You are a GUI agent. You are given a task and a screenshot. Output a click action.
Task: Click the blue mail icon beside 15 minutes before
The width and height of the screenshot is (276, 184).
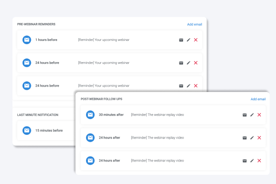tap(27, 131)
